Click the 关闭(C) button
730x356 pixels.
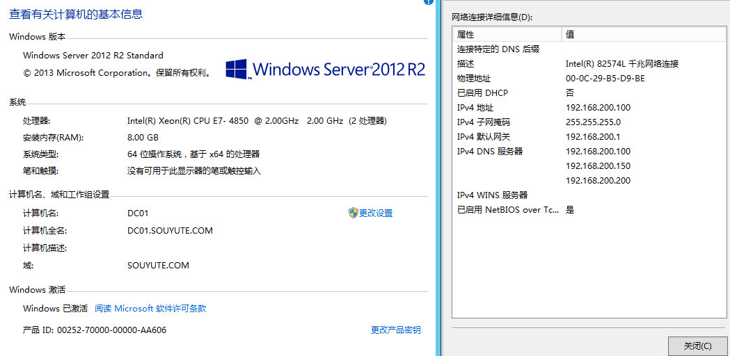tap(697, 346)
